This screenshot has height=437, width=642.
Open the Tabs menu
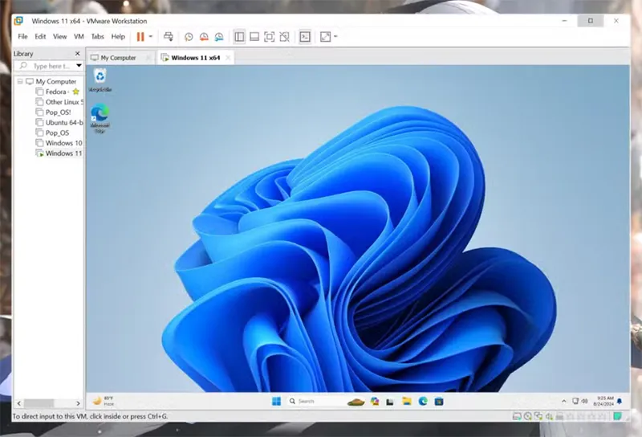tap(97, 36)
